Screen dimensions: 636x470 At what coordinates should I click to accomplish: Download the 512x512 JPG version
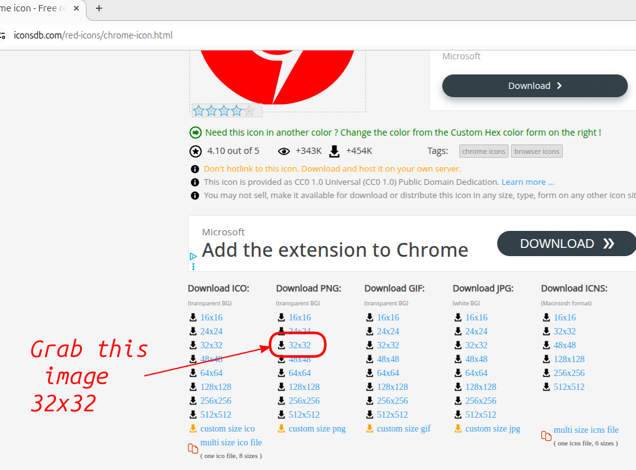pos(481,414)
